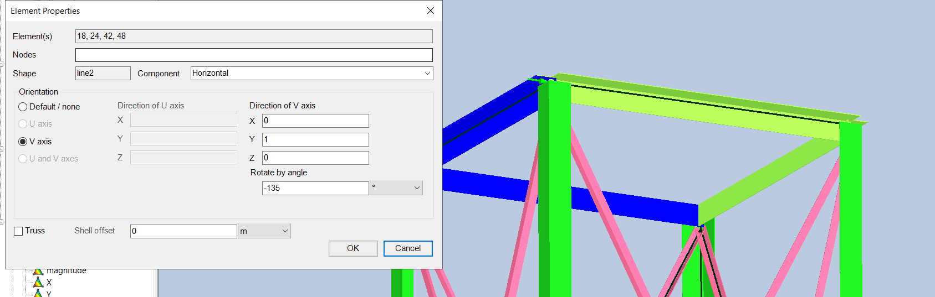
Task: Click the bright green column in viewport
Action: coord(554,188)
